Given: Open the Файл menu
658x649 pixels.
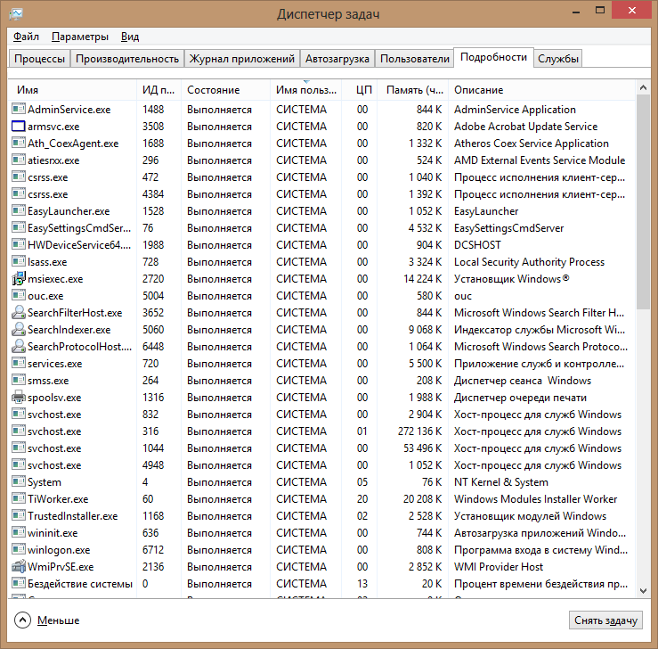Looking at the screenshot, I should pos(26,37).
